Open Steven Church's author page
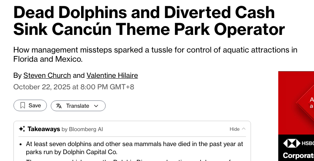Screen dimensions: 314x161 [47, 75]
